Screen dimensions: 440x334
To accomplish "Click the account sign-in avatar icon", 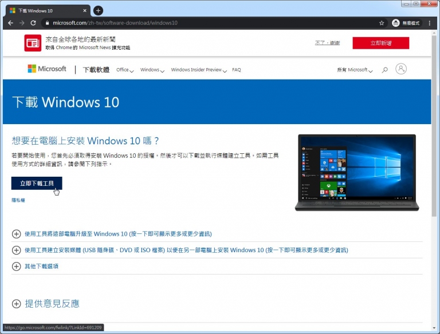I will click(401, 69).
